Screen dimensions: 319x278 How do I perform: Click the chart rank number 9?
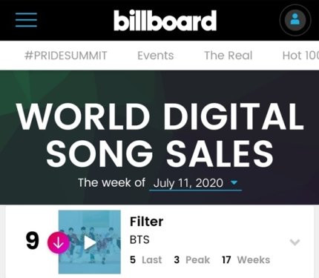point(33,241)
